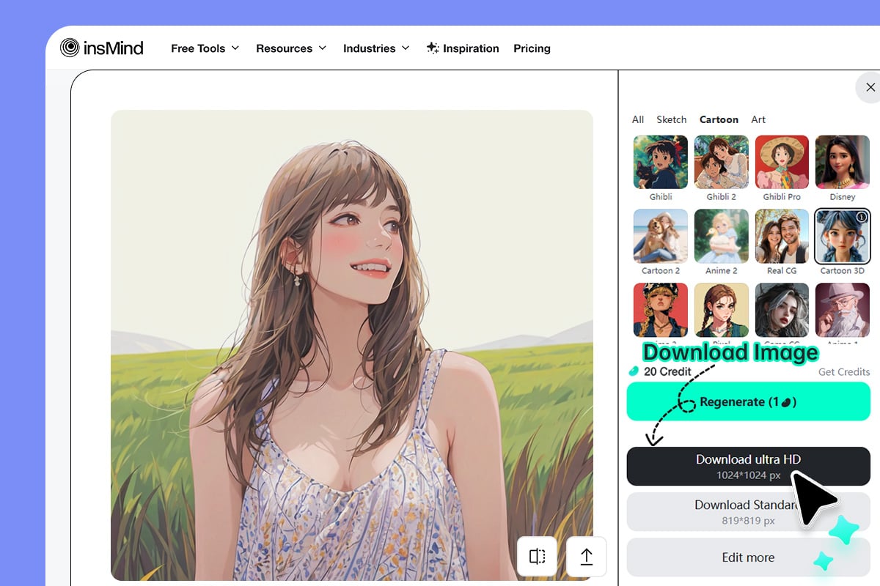Close the style panel with the X

tap(870, 87)
